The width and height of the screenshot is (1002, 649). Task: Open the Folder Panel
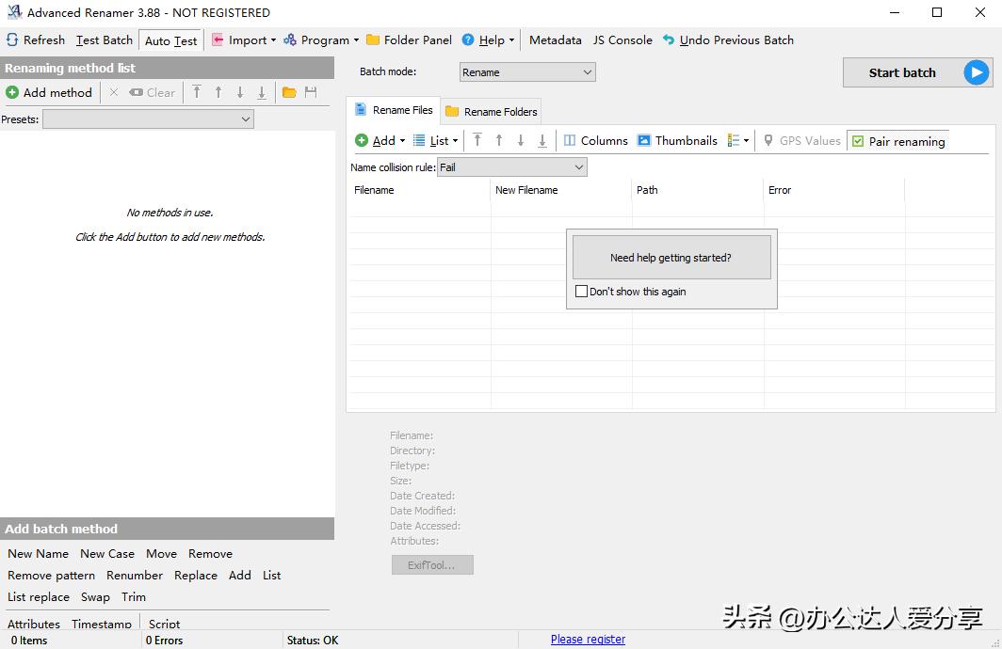point(409,40)
